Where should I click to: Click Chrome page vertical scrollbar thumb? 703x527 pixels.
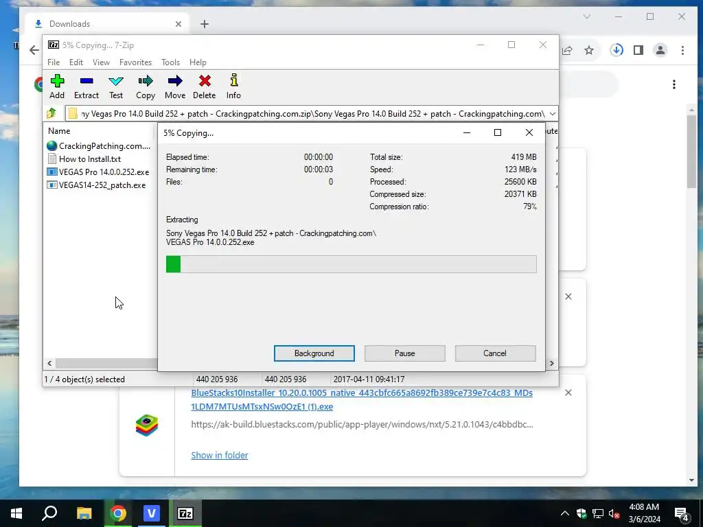tap(691, 152)
